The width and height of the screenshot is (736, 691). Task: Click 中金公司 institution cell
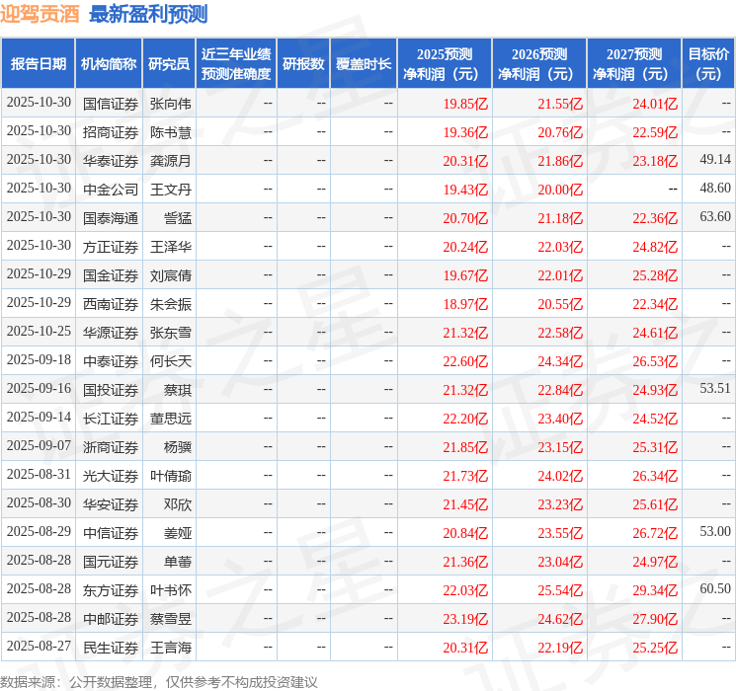point(111,190)
